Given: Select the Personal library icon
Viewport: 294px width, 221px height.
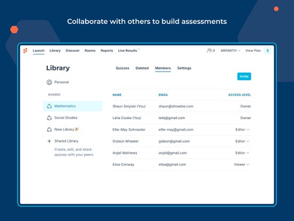Looking at the screenshot, I should click(49, 82).
